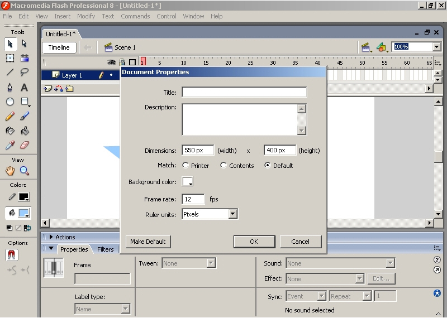The width and height of the screenshot is (447, 318).
Task: Select the Zoom magnifier tool
Action: pos(25,171)
